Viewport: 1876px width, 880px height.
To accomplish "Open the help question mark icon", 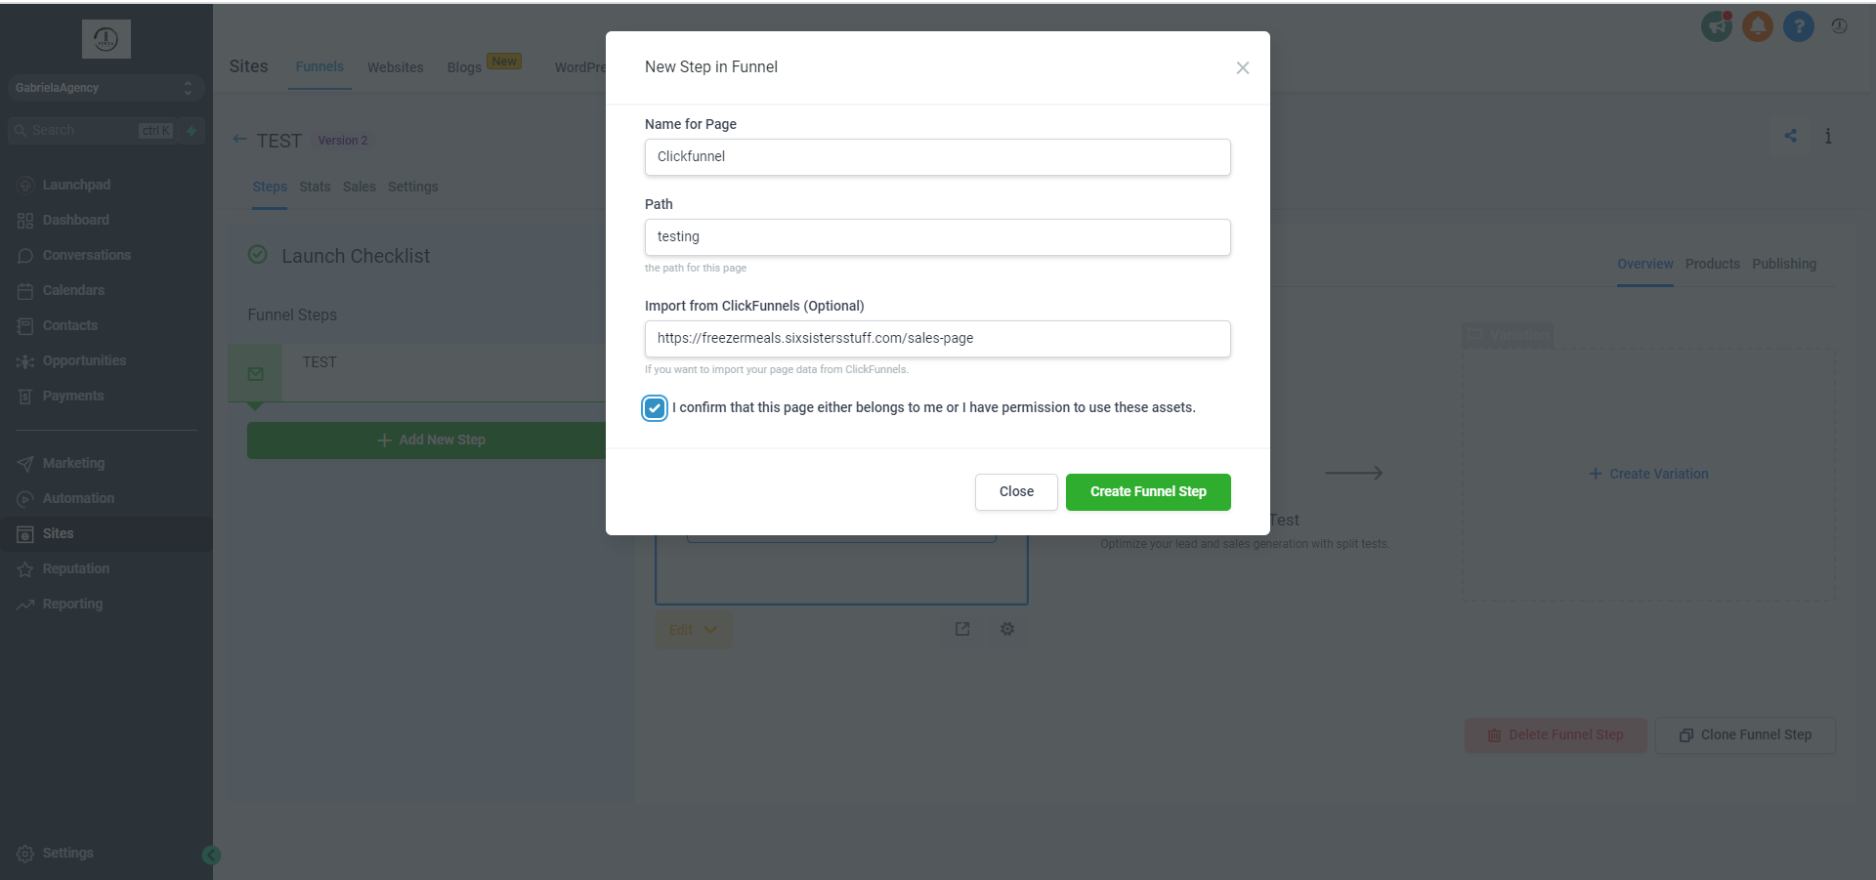I will (1799, 26).
